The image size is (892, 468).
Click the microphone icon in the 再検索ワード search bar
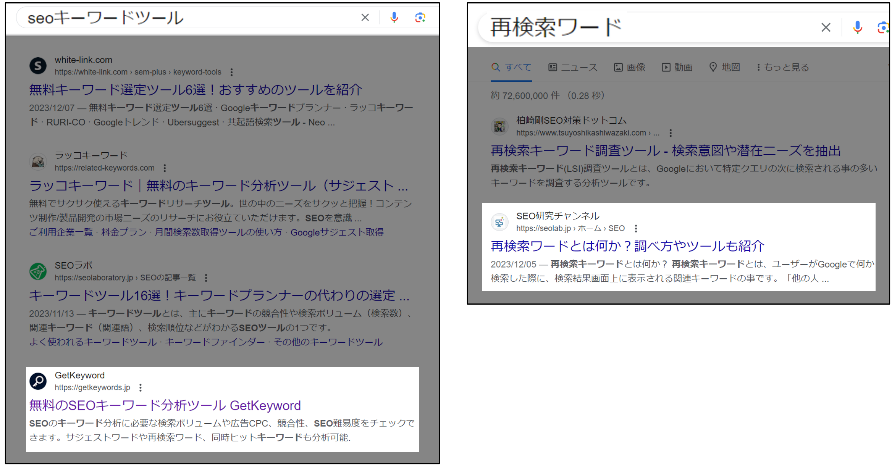[x=857, y=27]
